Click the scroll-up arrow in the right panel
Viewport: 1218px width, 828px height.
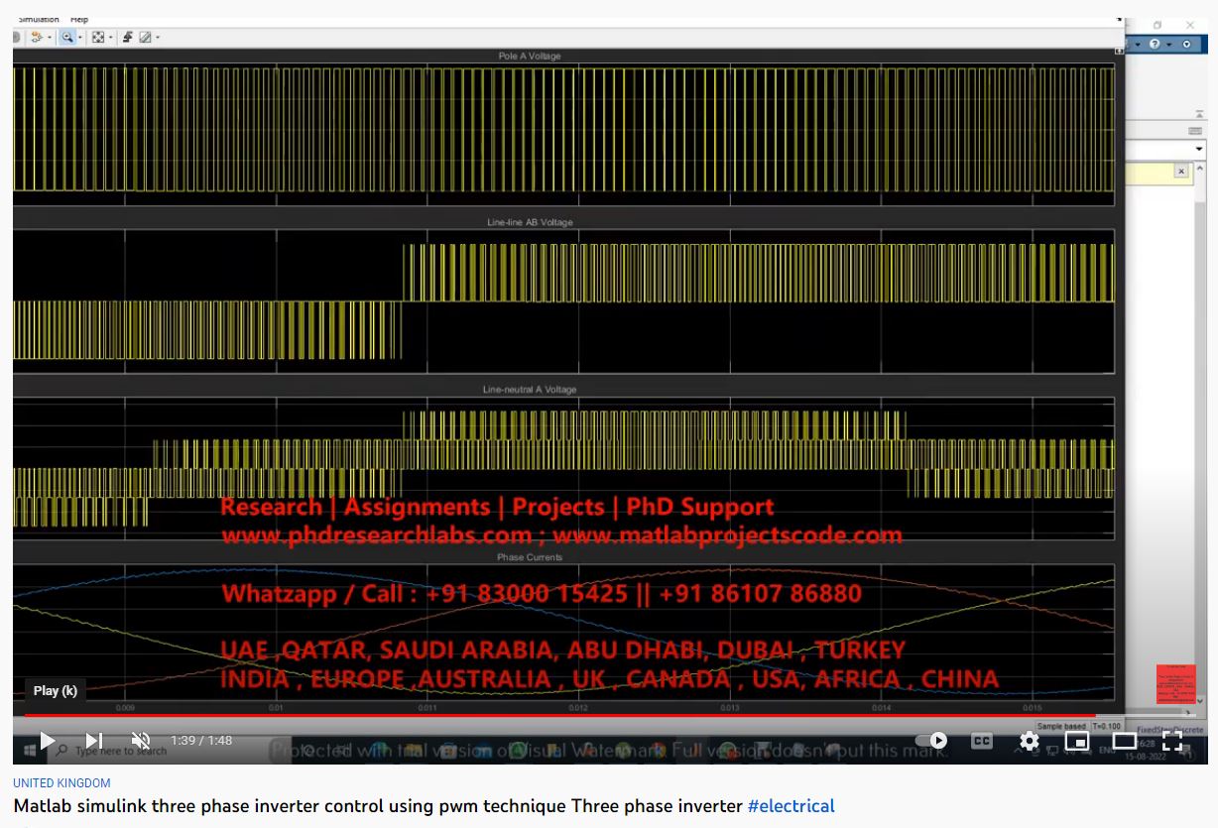(x=1200, y=168)
